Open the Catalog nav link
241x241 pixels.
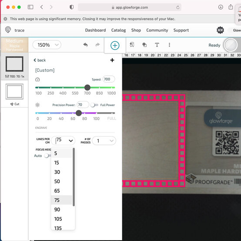click(118, 30)
